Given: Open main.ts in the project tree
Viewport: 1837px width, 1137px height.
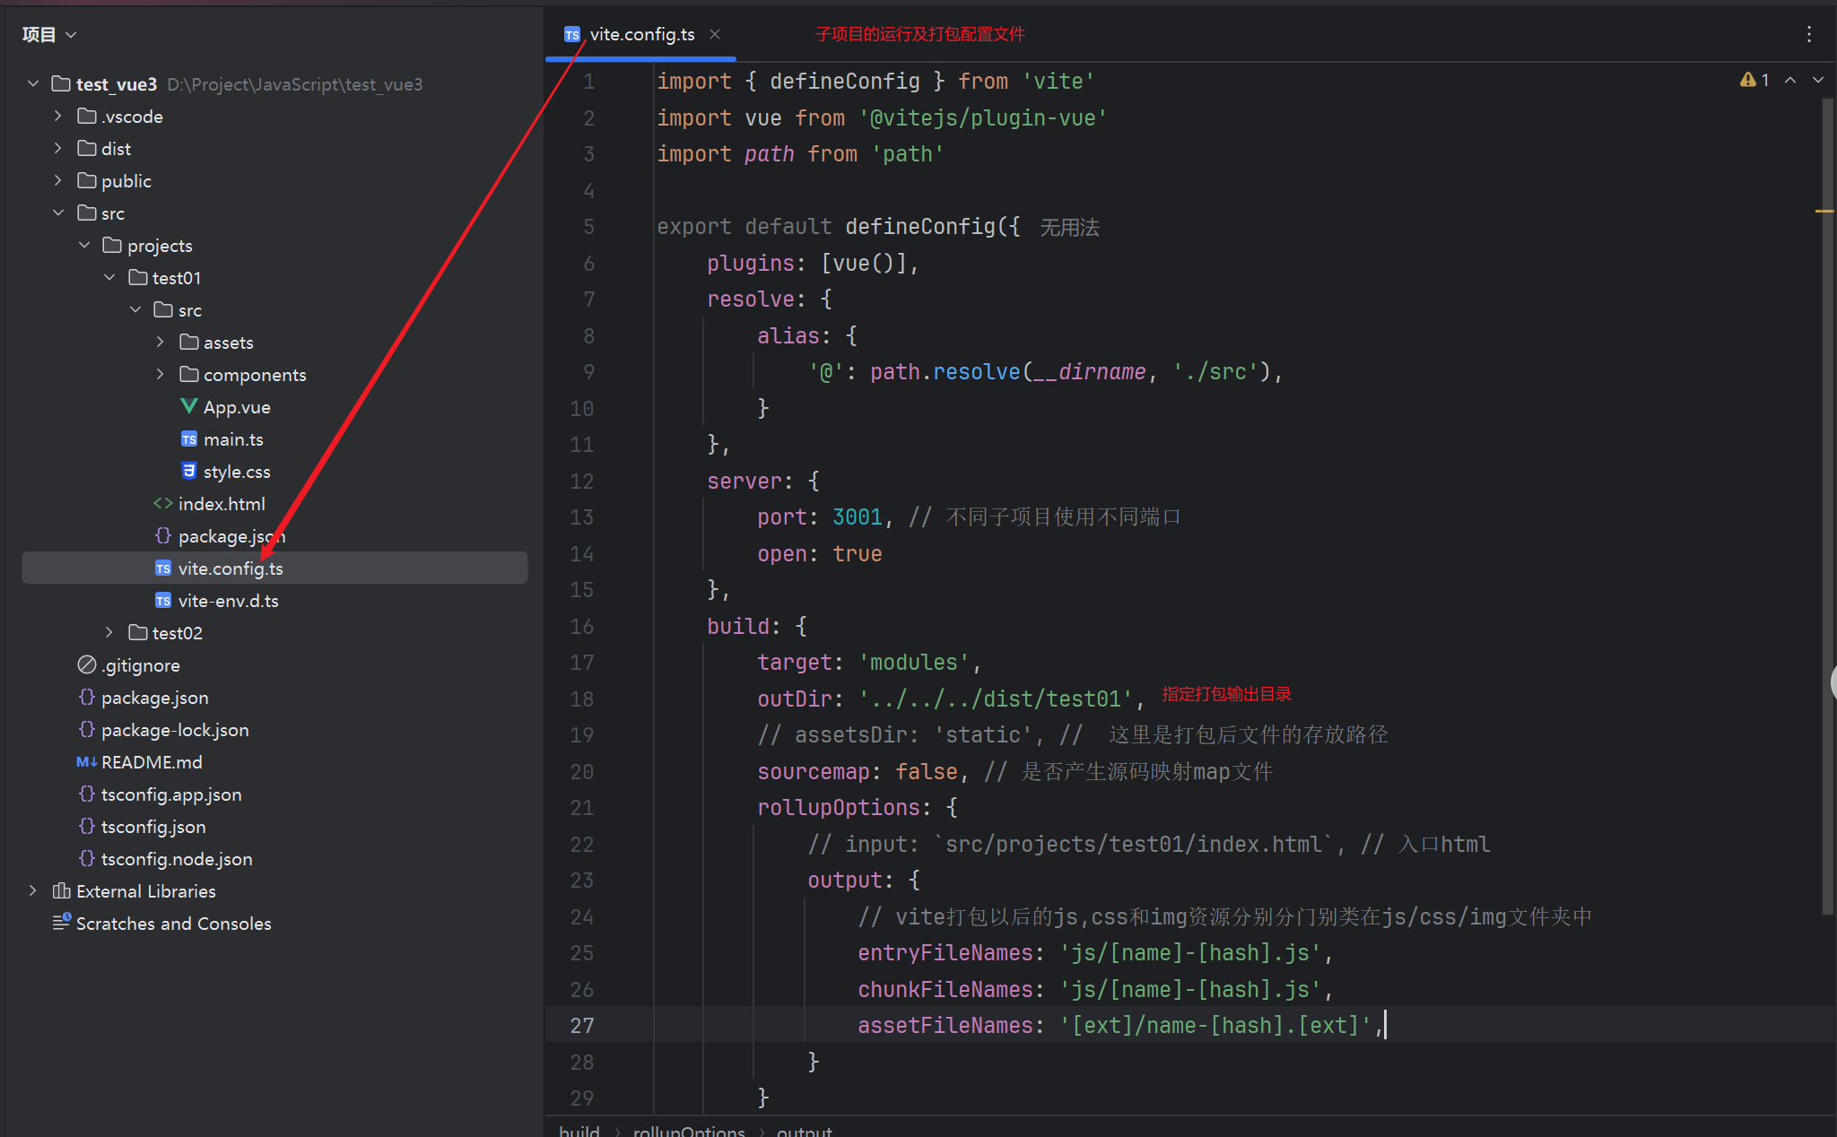Looking at the screenshot, I should (x=232, y=438).
